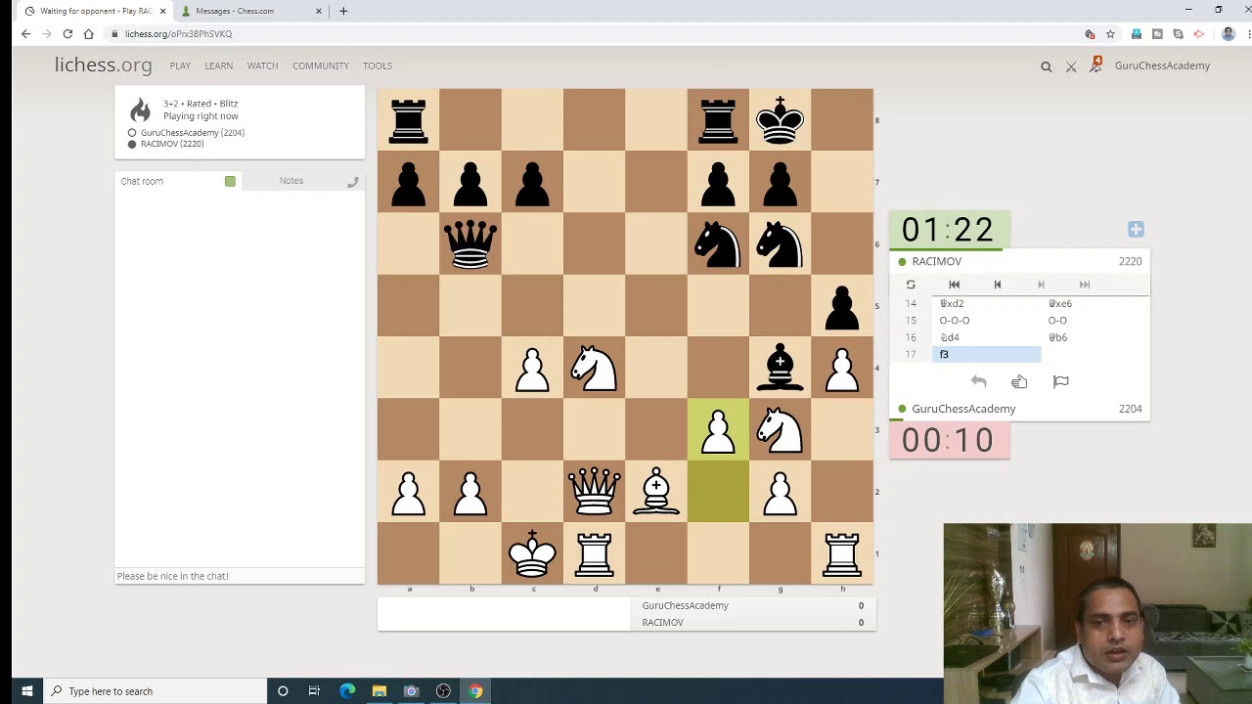
Task: Resign using the flag icon
Action: click(1060, 381)
